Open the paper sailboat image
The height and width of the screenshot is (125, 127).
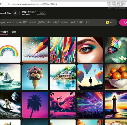[x=10, y=77]
